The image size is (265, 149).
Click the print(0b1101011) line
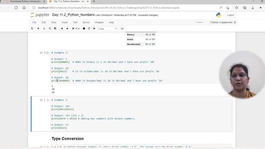pos(63,109)
